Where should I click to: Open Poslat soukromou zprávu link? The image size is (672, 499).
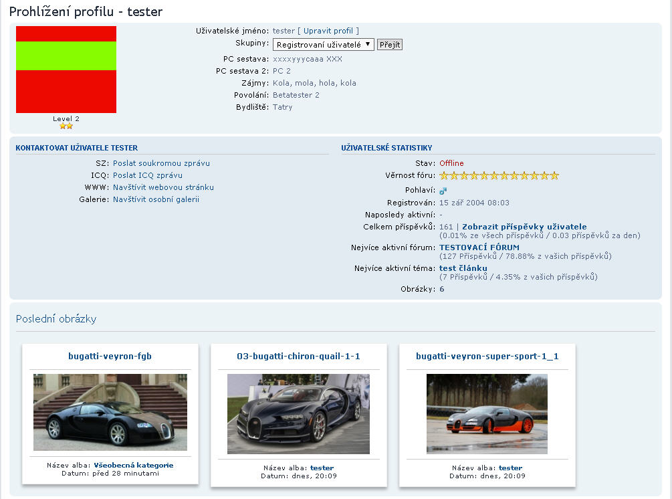[x=161, y=163]
